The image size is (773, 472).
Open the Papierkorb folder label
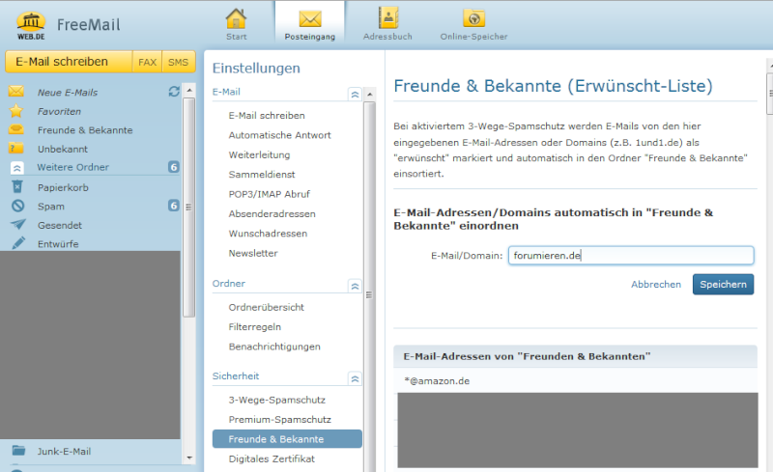[63, 187]
